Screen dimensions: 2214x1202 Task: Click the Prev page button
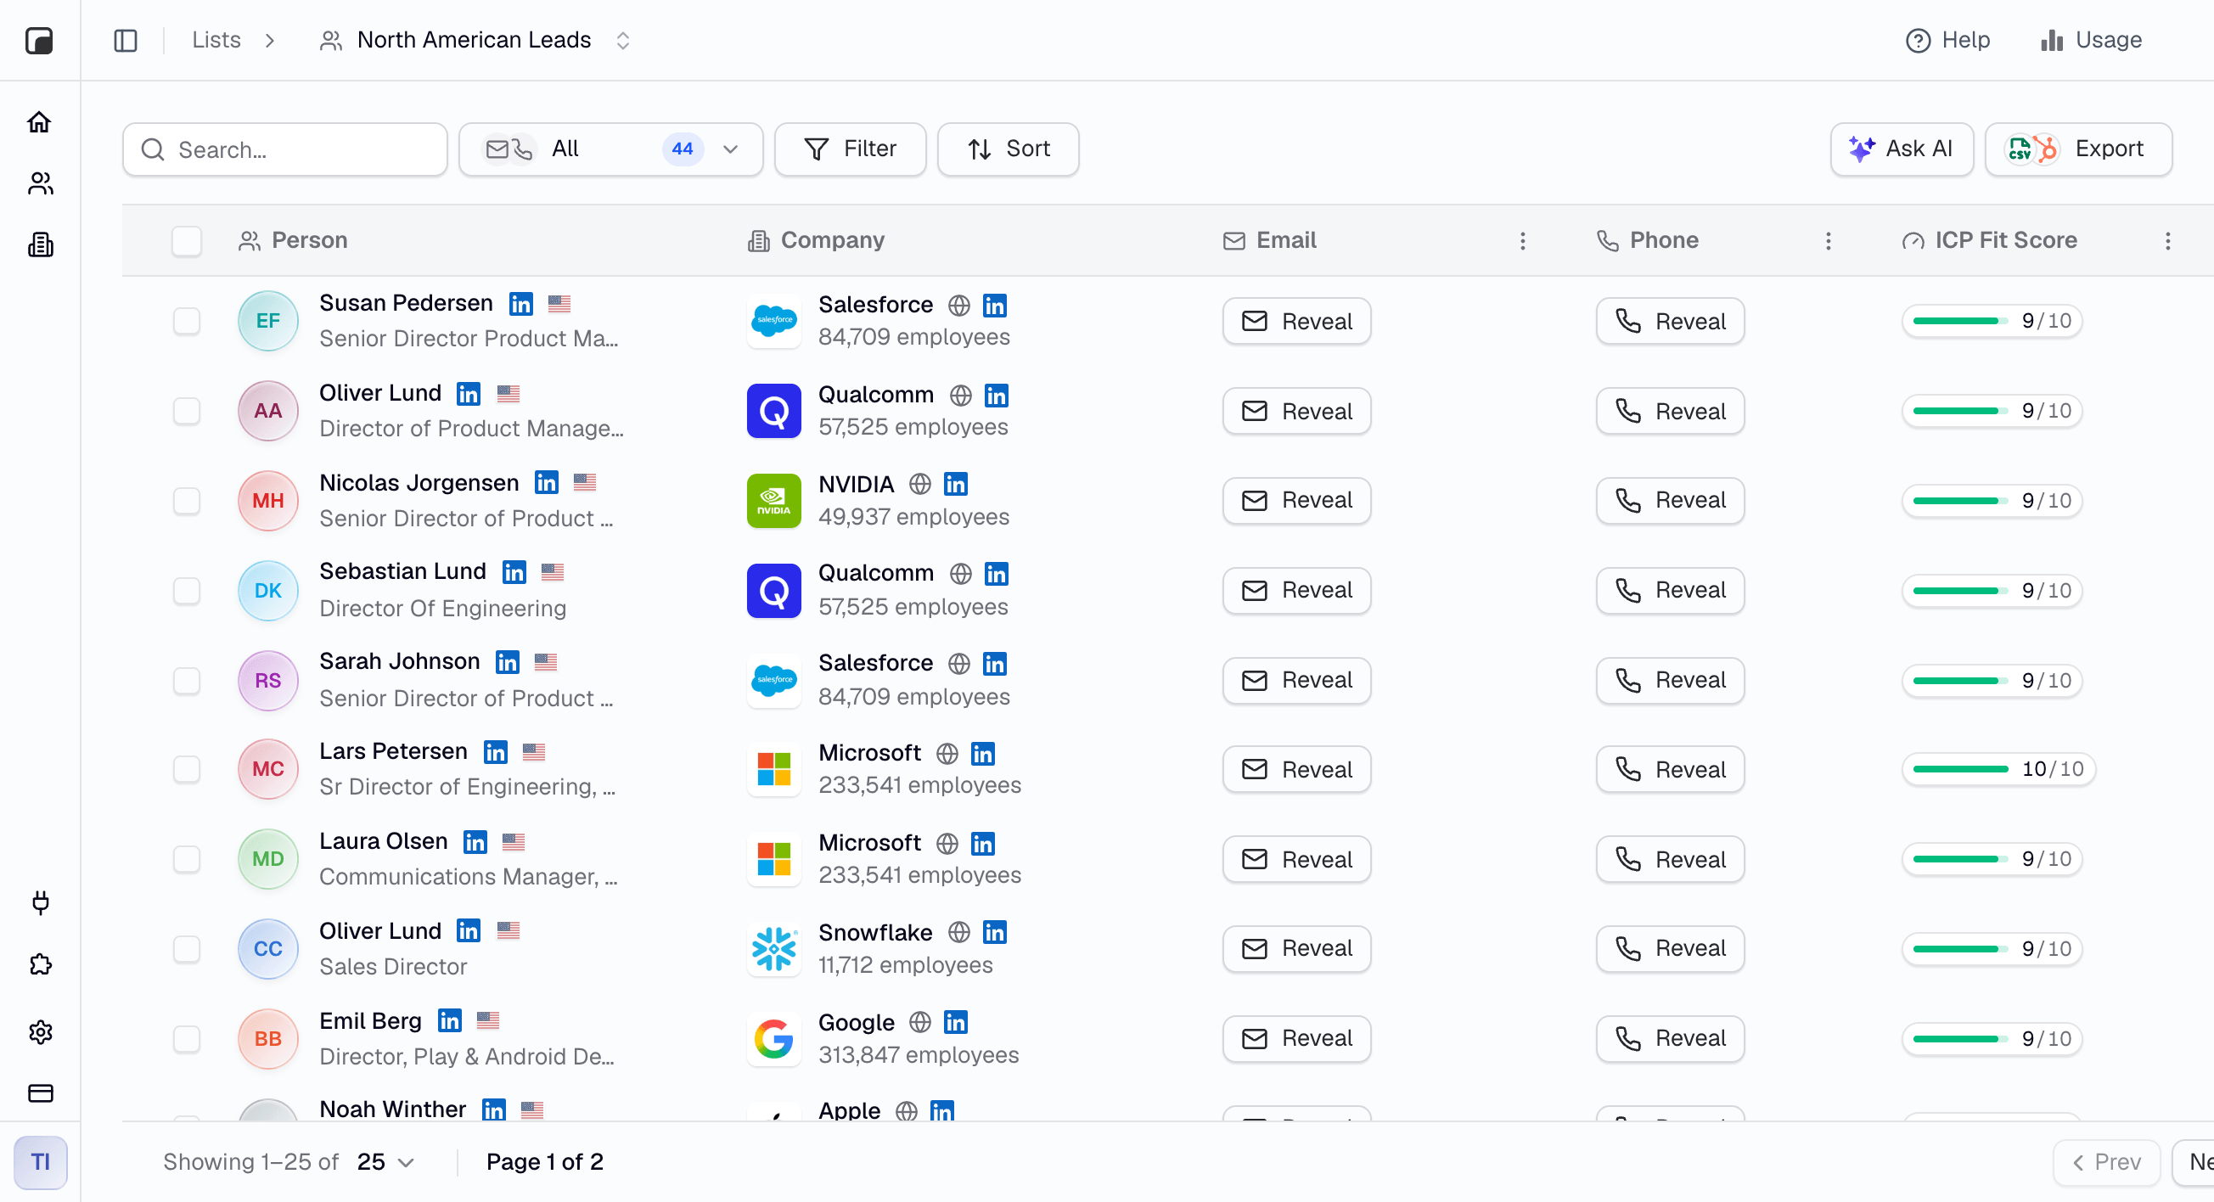coord(2106,1161)
